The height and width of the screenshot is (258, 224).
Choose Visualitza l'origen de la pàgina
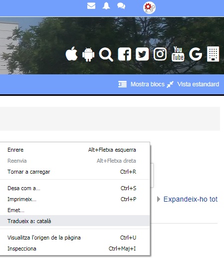click(x=75, y=238)
